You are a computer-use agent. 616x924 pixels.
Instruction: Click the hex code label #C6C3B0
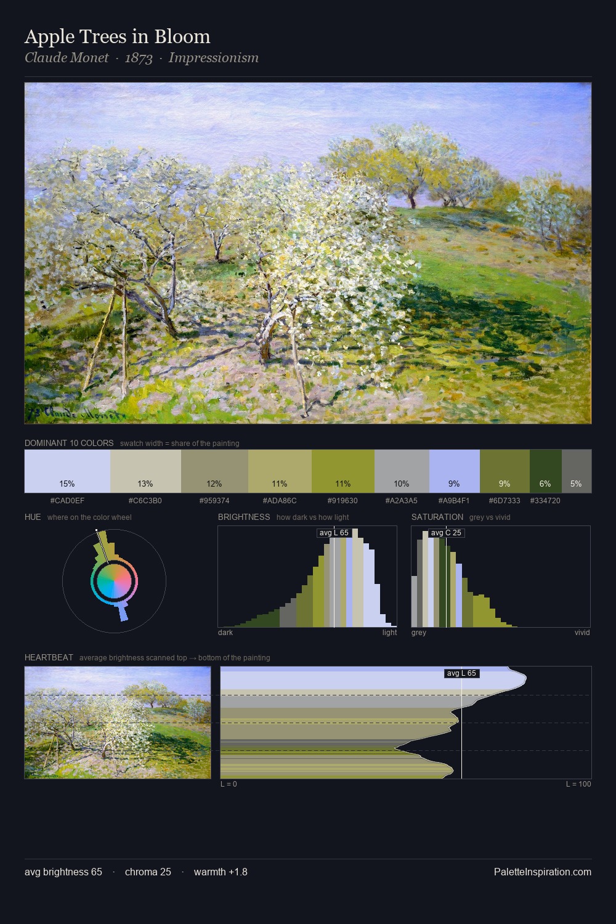pyautogui.click(x=145, y=501)
